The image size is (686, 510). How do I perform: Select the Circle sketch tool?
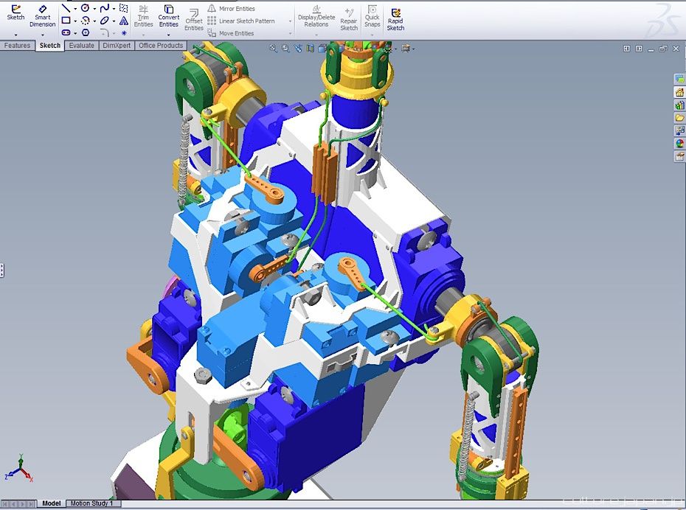point(86,8)
